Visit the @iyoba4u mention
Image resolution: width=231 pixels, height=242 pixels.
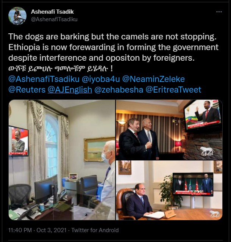coord(101,79)
